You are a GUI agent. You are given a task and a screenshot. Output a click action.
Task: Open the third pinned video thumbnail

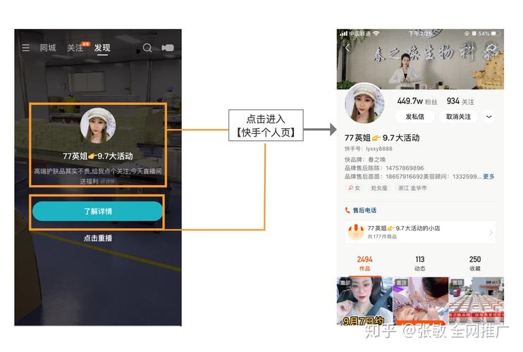pyautogui.click(x=476, y=301)
